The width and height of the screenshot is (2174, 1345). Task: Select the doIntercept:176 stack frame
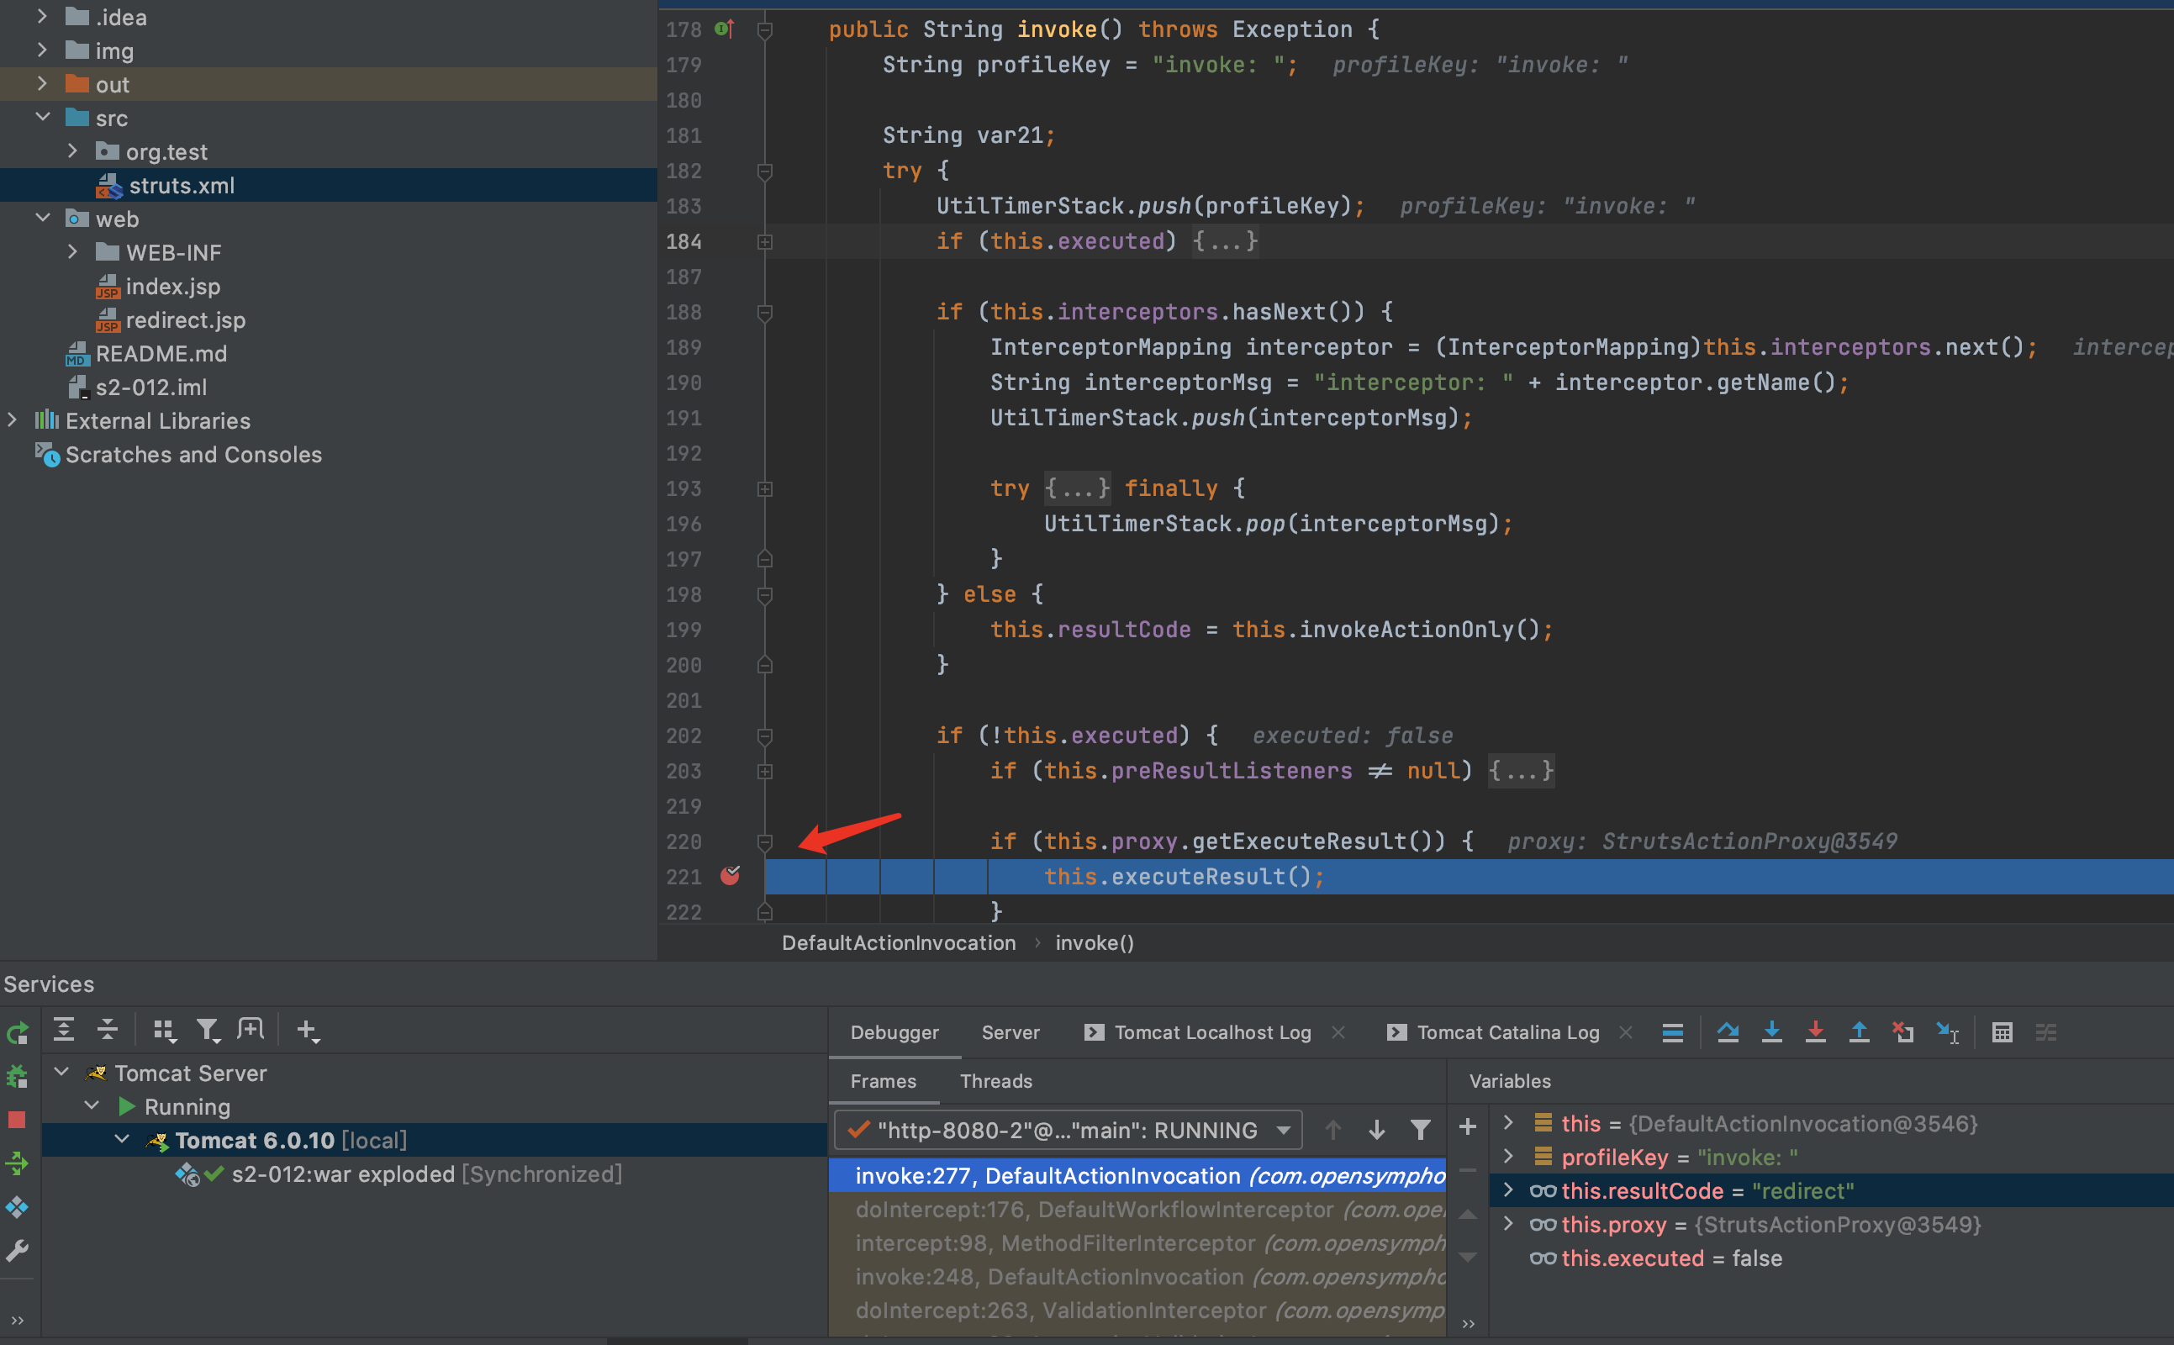(1138, 1210)
